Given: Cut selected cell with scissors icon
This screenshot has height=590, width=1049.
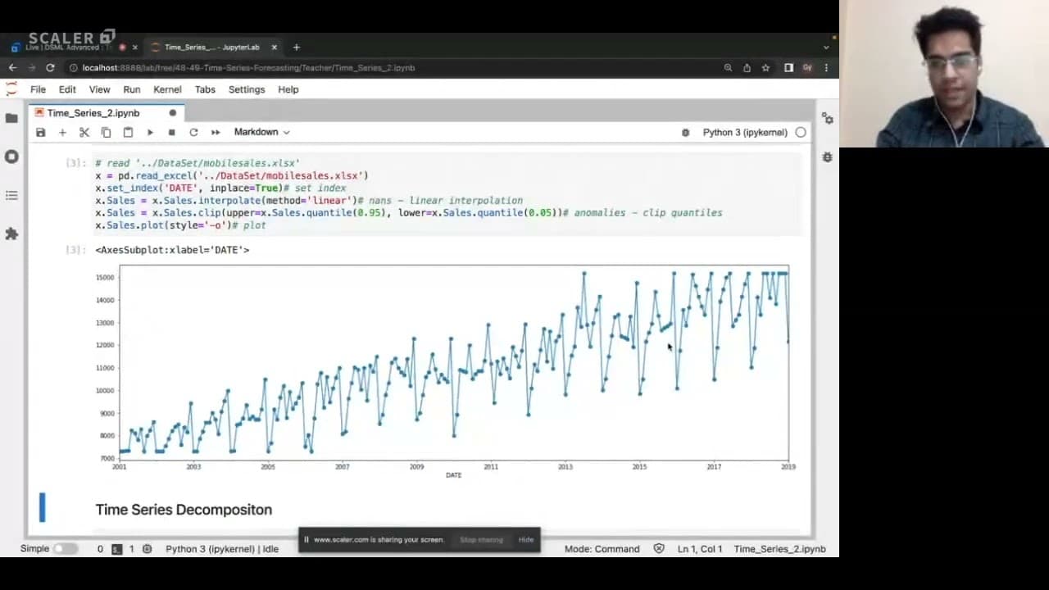Looking at the screenshot, I should tap(84, 132).
